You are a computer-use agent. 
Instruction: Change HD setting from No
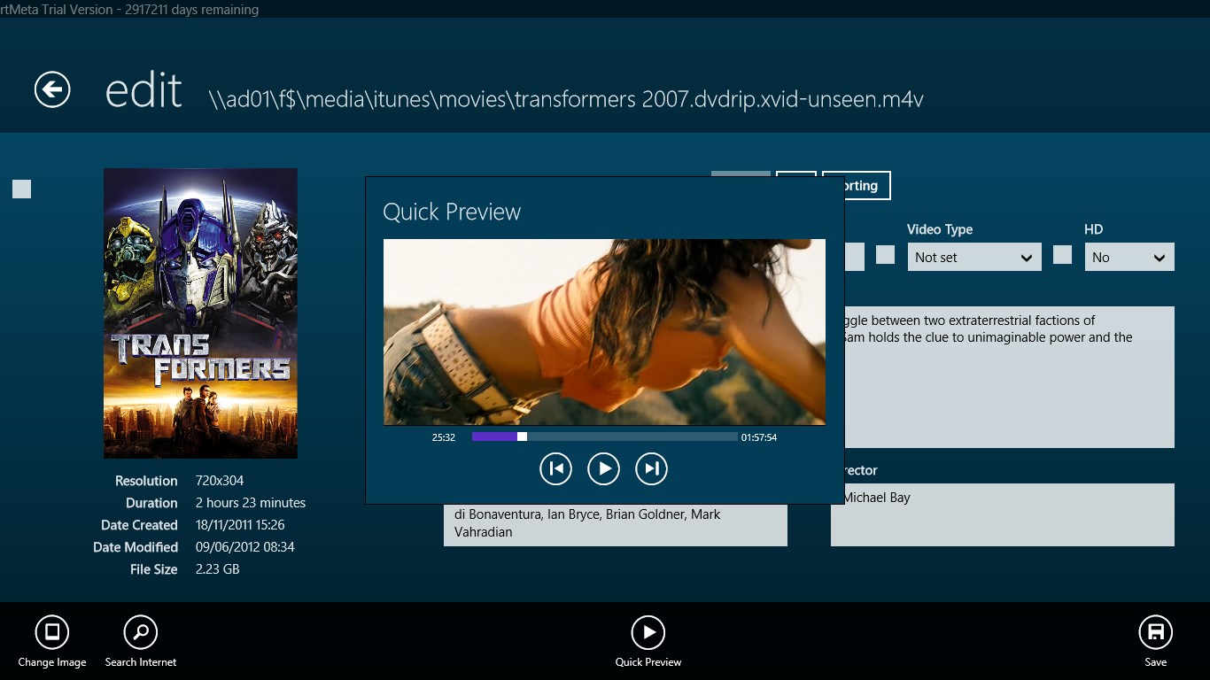(x=1129, y=257)
